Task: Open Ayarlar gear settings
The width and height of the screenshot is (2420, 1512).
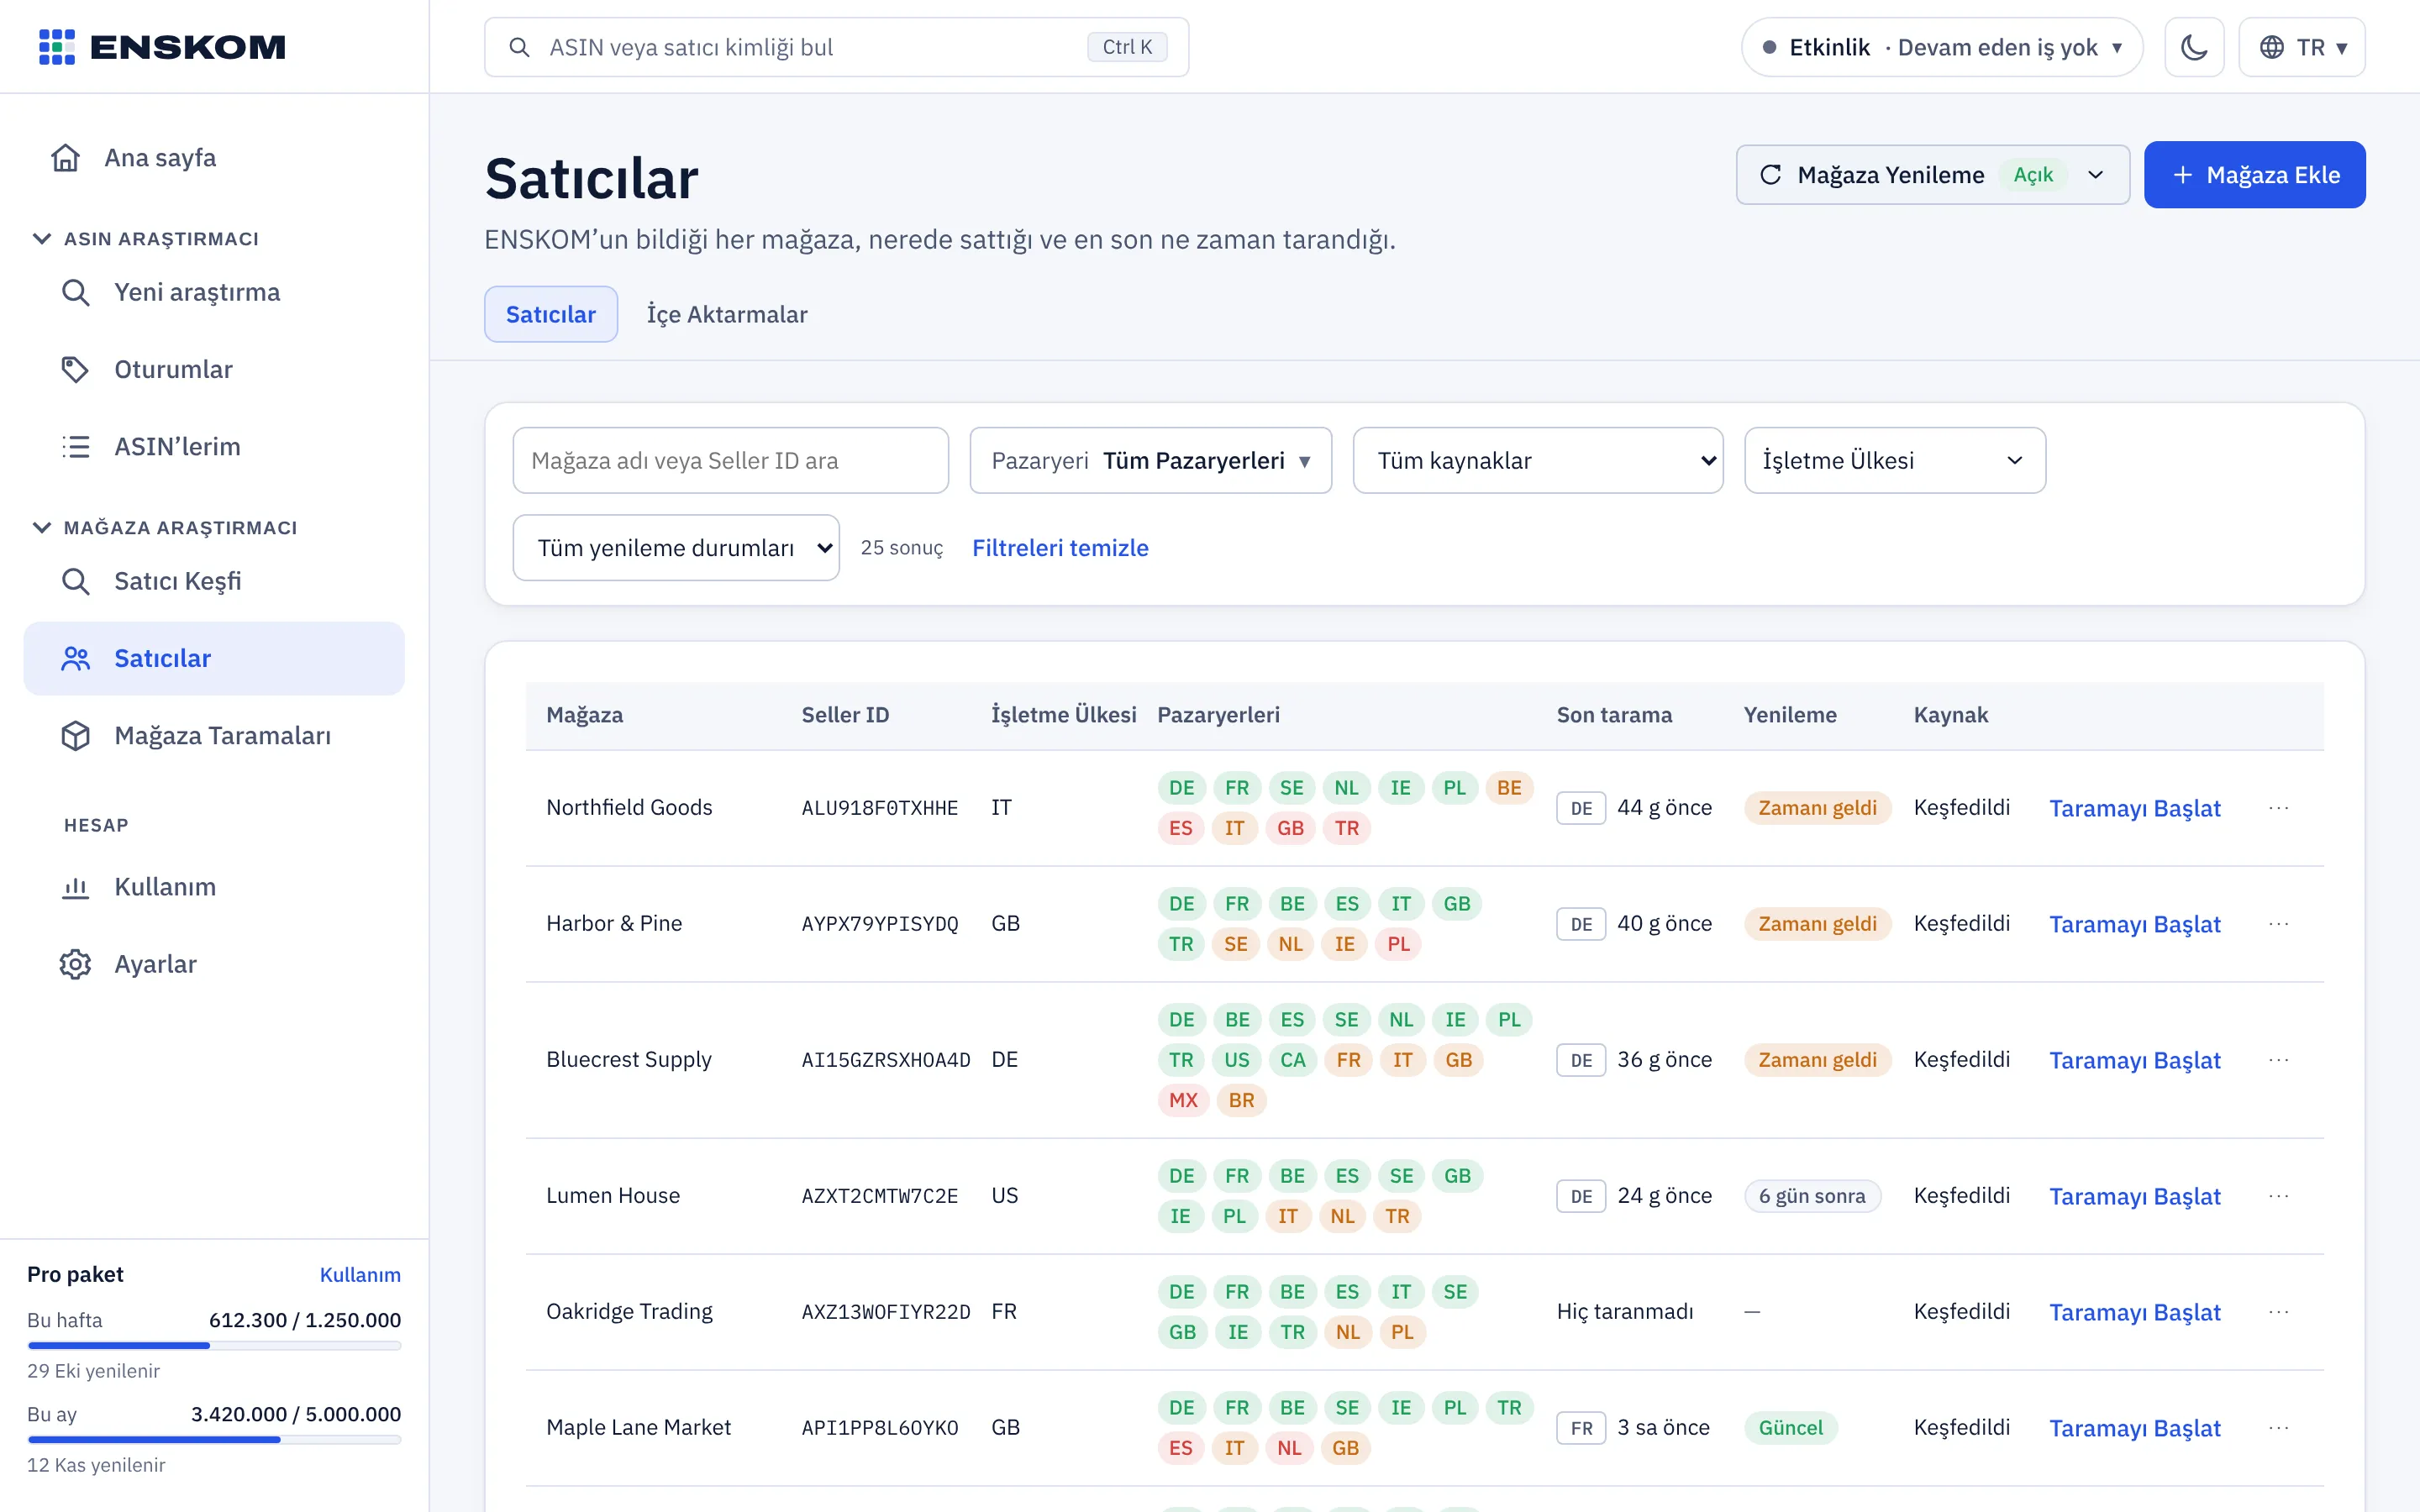Action: coord(214,964)
